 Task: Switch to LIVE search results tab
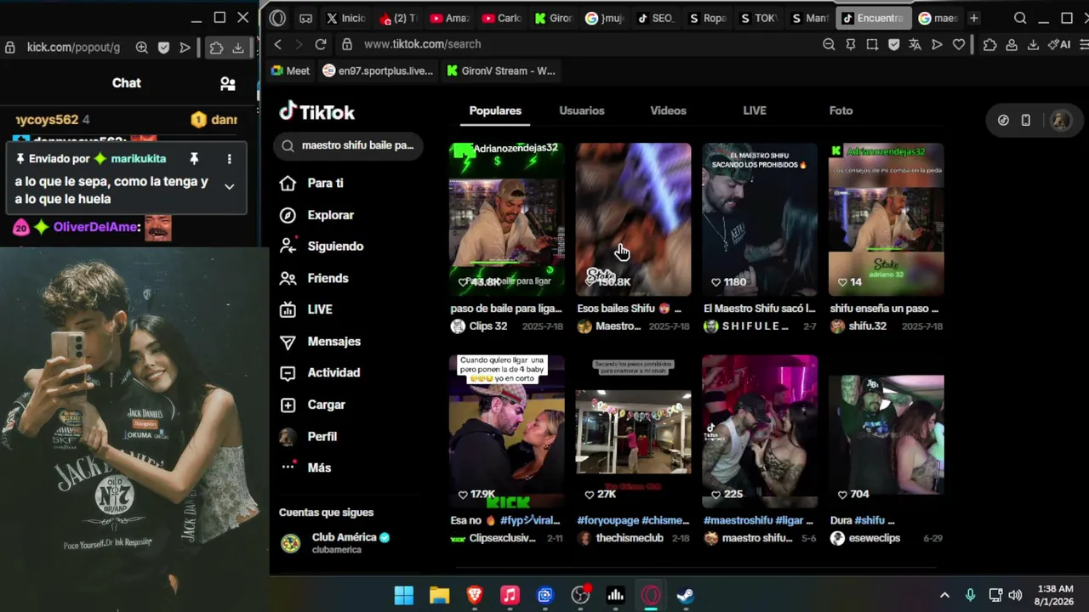pos(755,110)
